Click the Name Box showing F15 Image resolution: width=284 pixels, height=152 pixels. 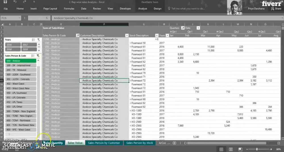click(x=11, y=18)
